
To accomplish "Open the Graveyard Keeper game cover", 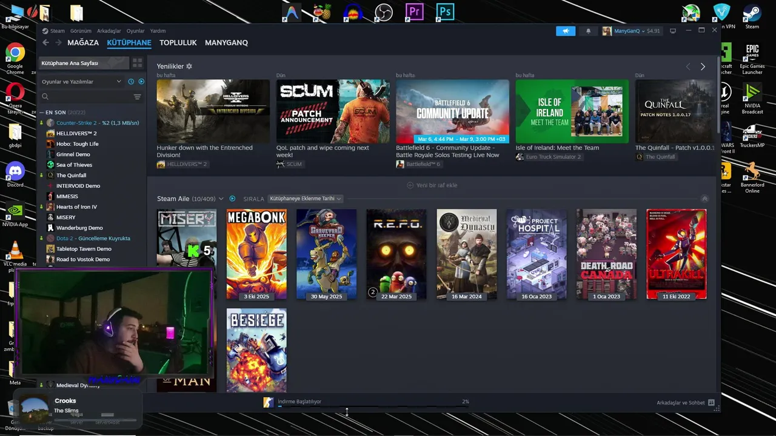I will coord(326,254).
